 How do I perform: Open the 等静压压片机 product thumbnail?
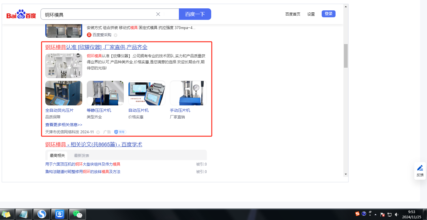(x=105, y=93)
